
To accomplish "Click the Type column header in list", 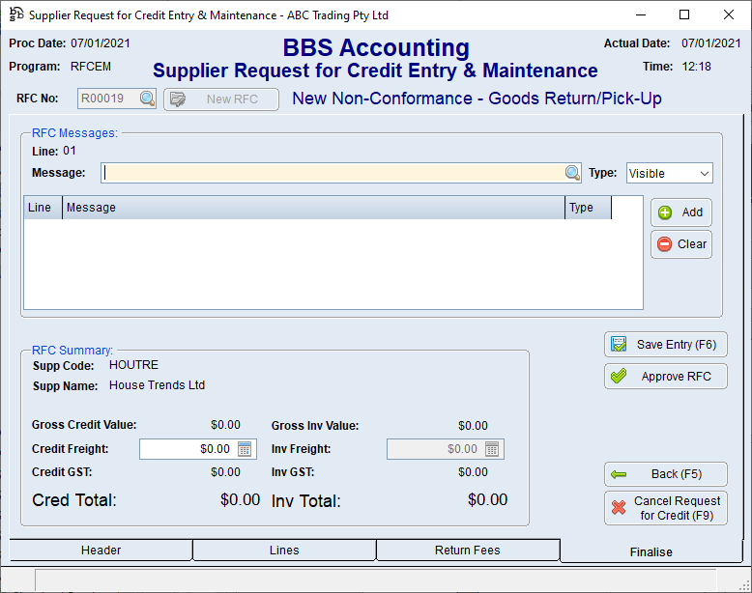I will coord(588,208).
